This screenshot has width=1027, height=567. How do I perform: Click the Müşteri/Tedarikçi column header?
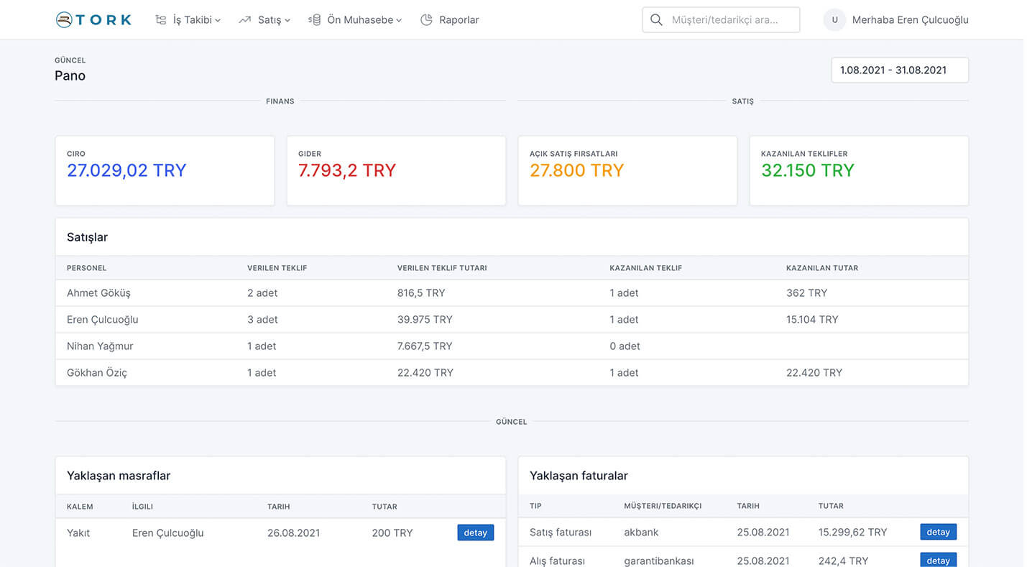coord(663,506)
